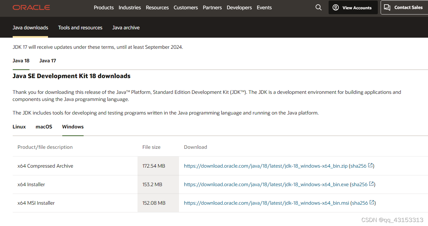428x226 pixels.
Task: Download the jdk-18 windows-x64 msi link
Action: tap(266, 203)
